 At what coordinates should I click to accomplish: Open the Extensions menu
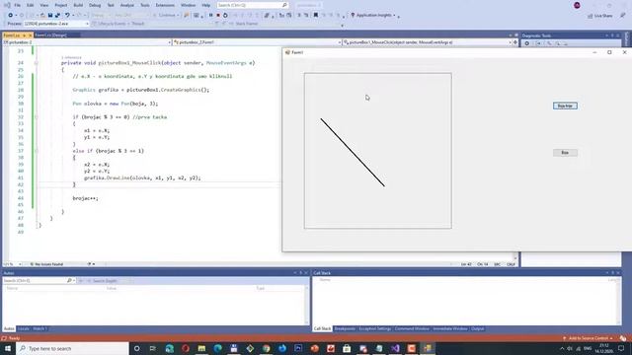[165, 5]
